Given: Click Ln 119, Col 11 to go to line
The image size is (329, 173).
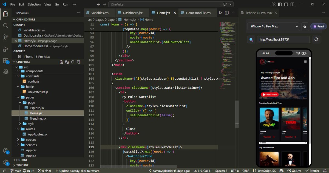Looking at the screenshot, I should click(x=202, y=171).
